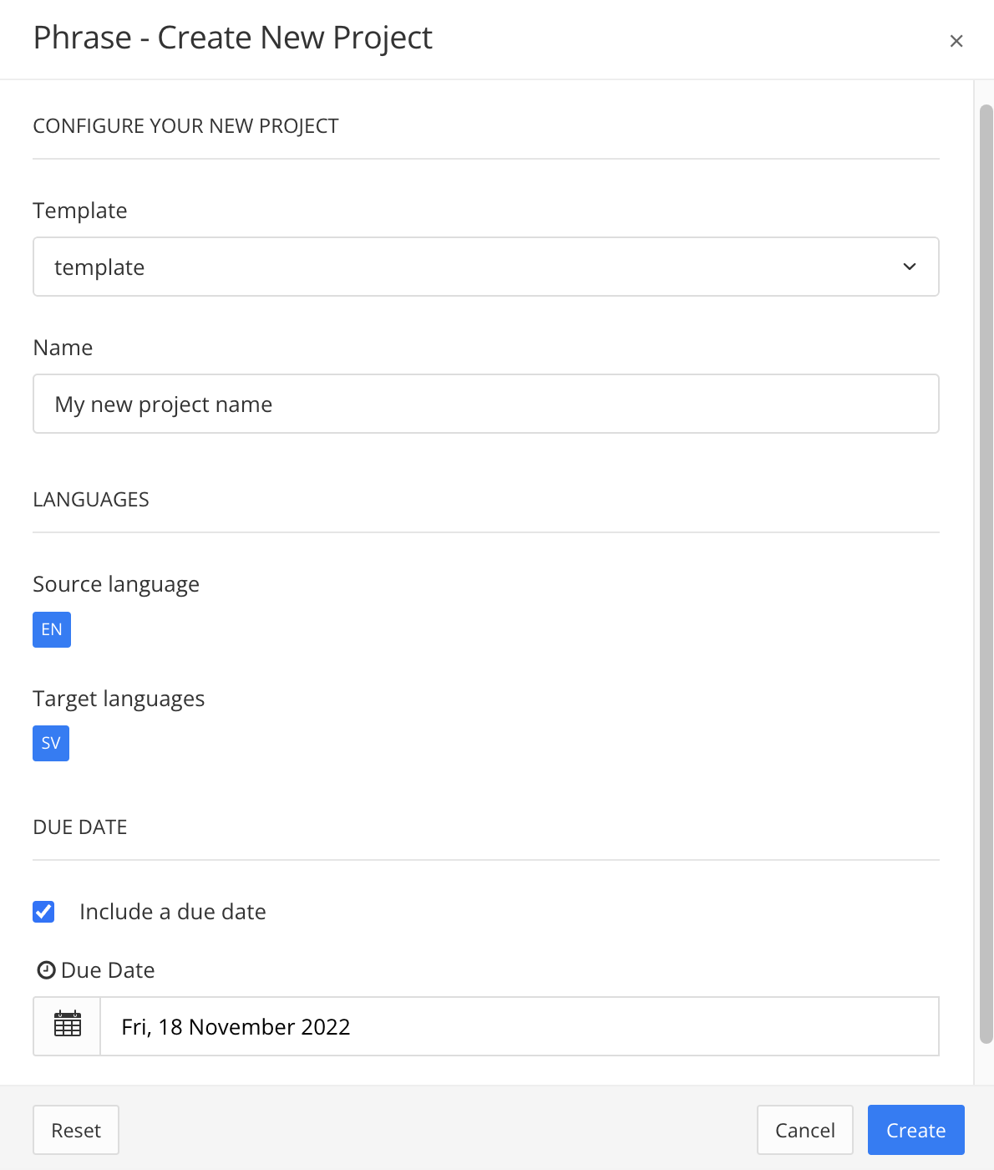Image resolution: width=994 pixels, height=1170 pixels.
Task: Click the Reset button
Action: click(x=75, y=1129)
